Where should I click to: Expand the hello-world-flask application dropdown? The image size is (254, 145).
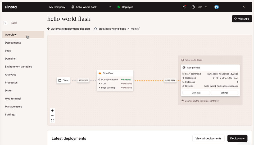pos(110,7)
